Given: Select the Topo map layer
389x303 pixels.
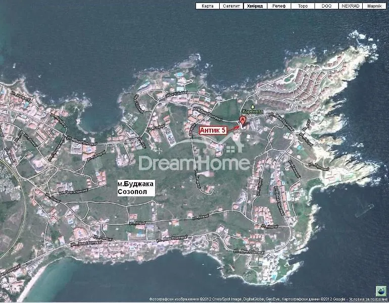Looking at the screenshot, I should (x=303, y=6).
